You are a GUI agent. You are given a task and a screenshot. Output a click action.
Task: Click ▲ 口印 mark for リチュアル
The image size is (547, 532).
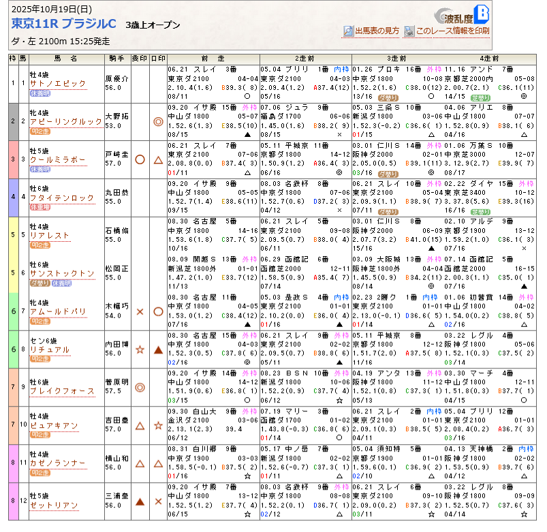click(x=159, y=350)
